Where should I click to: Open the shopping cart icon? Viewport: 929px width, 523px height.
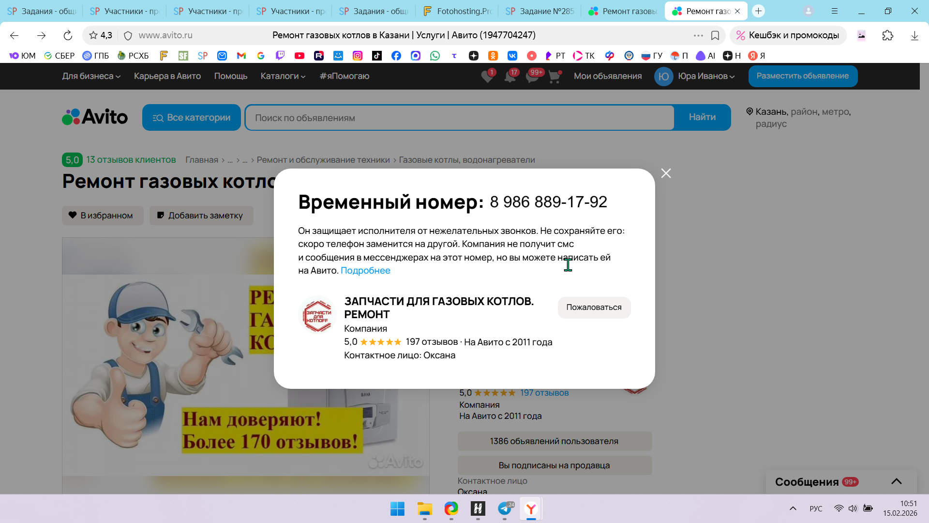(x=554, y=77)
